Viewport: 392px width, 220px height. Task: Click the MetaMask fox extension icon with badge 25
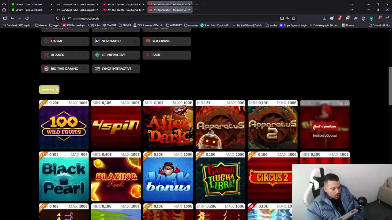[348, 18]
